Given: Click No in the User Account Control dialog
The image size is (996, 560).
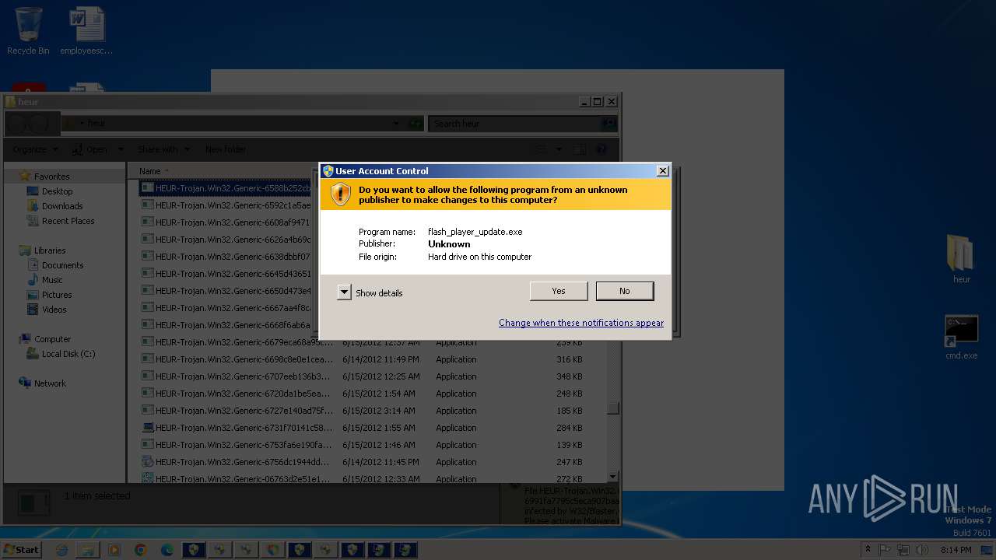Looking at the screenshot, I should (625, 291).
